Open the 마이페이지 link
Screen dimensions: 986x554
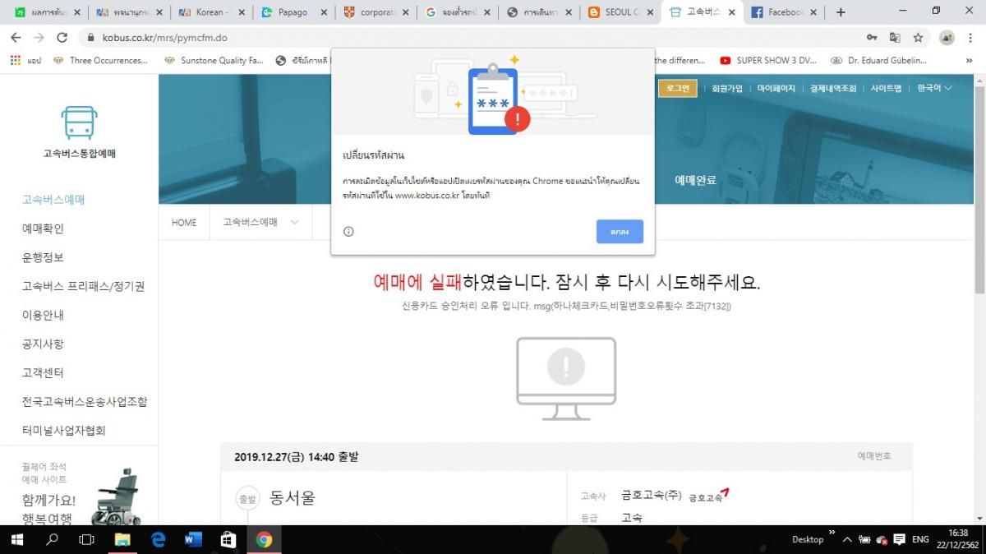pyautogui.click(x=776, y=88)
